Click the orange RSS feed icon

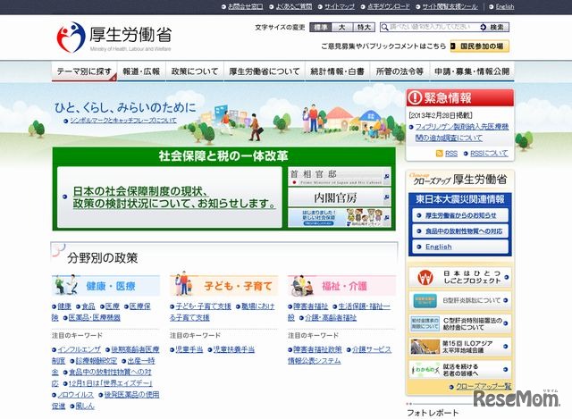[x=439, y=154]
